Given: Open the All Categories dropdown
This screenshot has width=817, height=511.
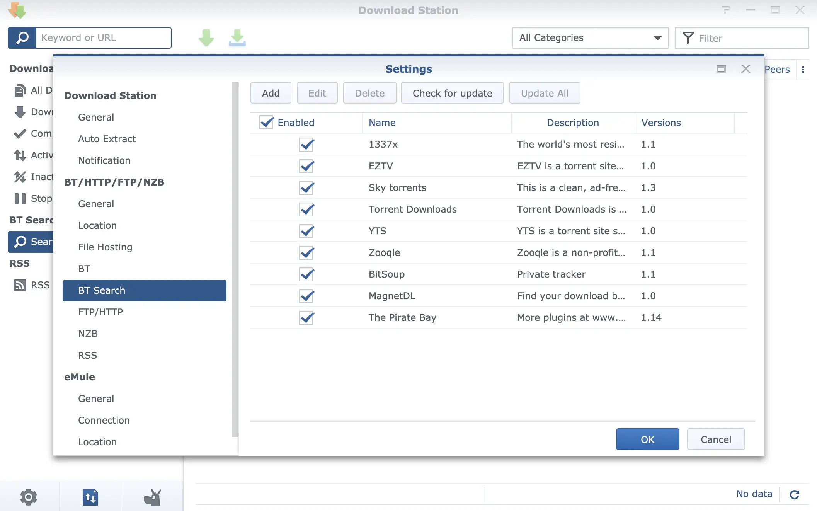Looking at the screenshot, I should click(x=590, y=38).
